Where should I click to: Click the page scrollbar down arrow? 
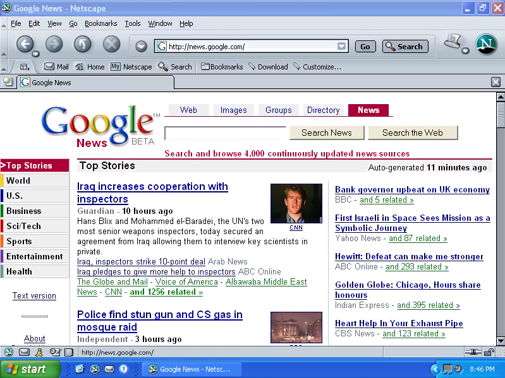pos(501,341)
